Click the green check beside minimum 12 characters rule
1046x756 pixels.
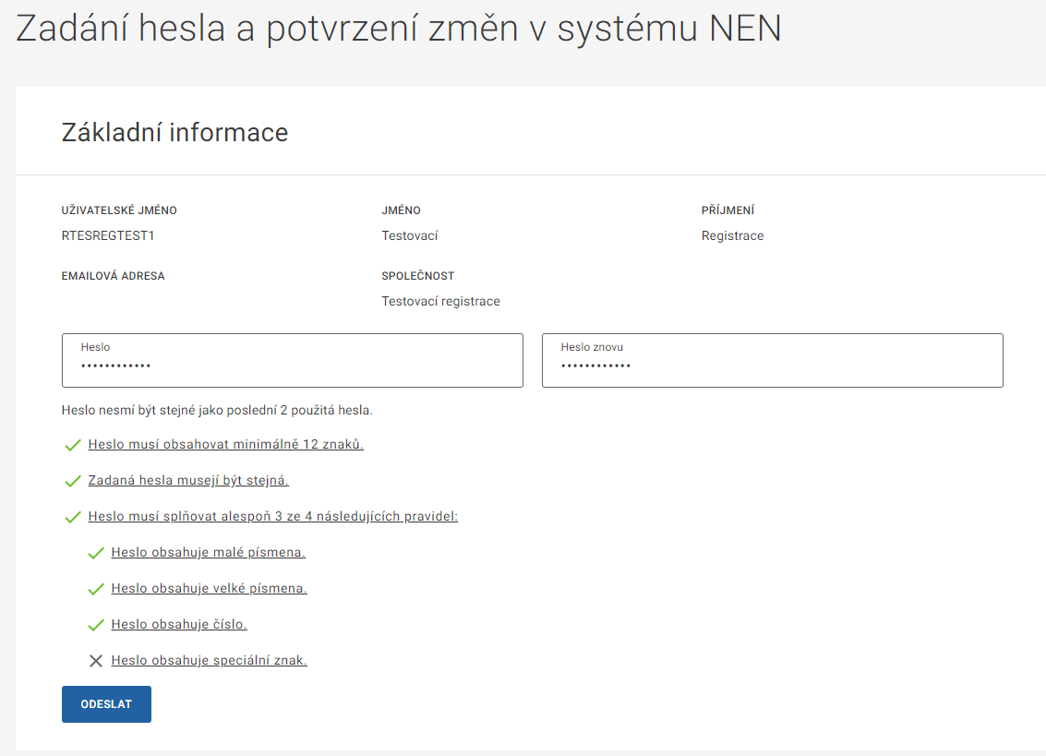pos(73,445)
